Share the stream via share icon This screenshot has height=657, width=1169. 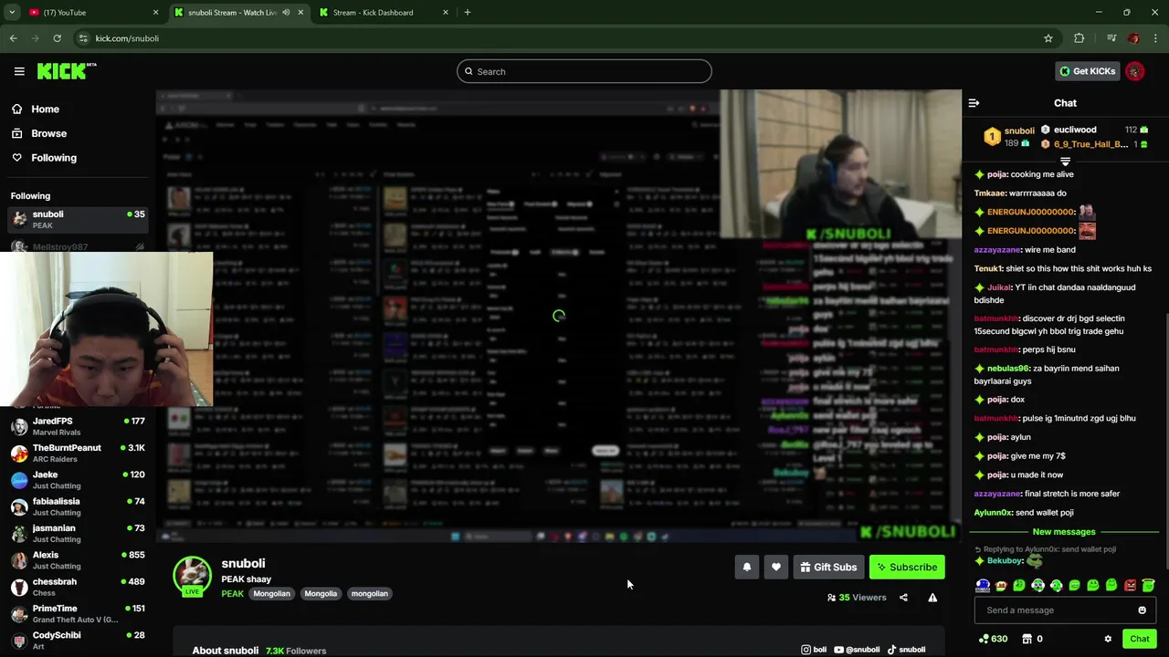tap(903, 598)
